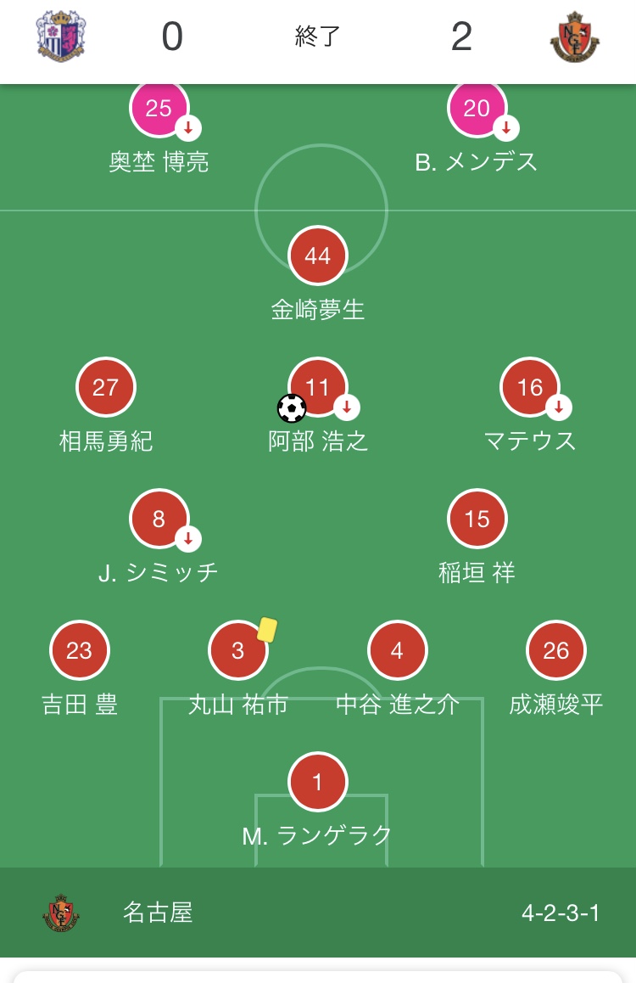636x983 pixels.
Task: Tap substitution arrow on number 8 シミッチ
Action: tap(188, 538)
